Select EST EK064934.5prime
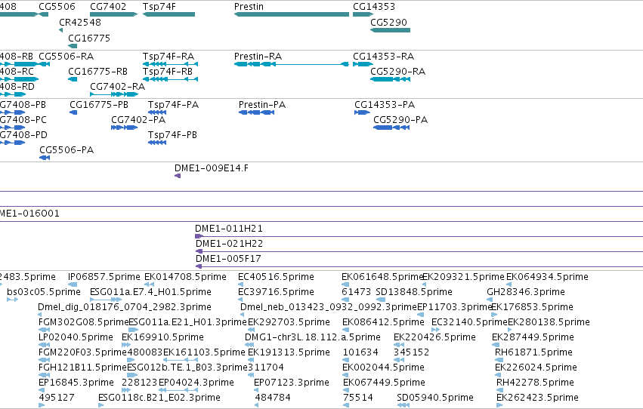 [547, 277]
